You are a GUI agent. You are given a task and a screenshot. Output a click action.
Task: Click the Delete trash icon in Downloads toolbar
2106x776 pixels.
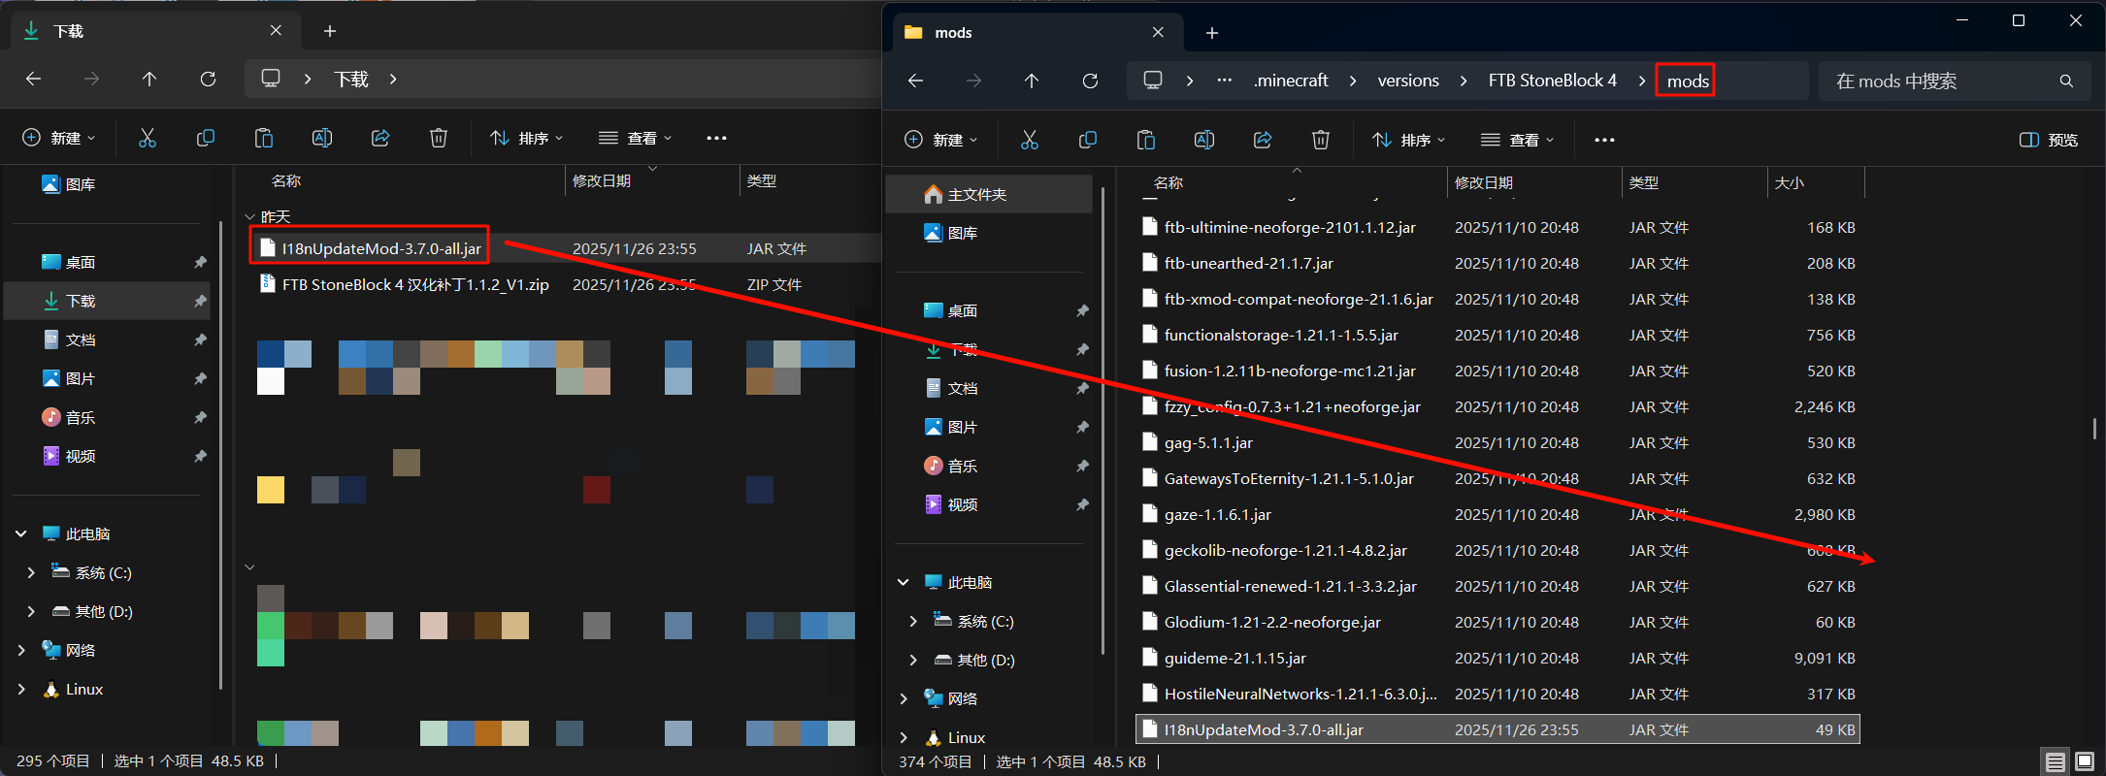click(439, 138)
